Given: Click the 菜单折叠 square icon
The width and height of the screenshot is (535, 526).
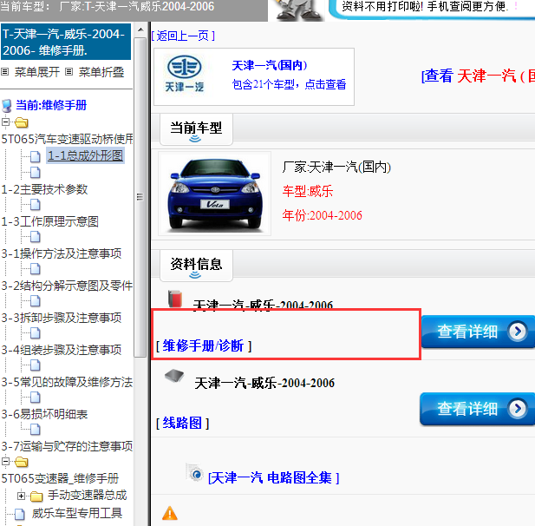Looking at the screenshot, I should [69, 72].
